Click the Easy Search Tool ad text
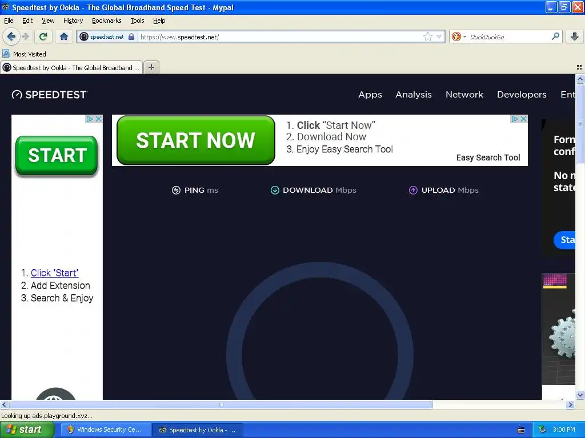Viewport: 585px width, 438px height. [x=488, y=157]
